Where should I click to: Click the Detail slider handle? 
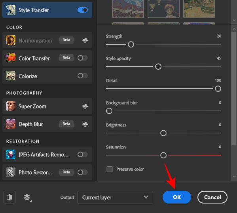(218, 89)
